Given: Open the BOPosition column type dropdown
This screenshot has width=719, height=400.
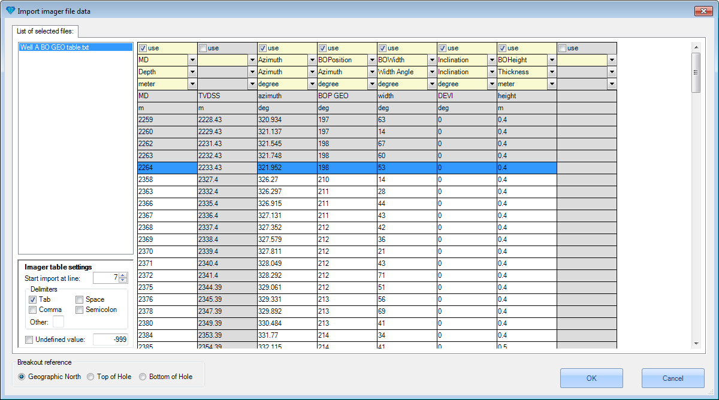Looking at the screenshot, I should pyautogui.click(x=371, y=60).
